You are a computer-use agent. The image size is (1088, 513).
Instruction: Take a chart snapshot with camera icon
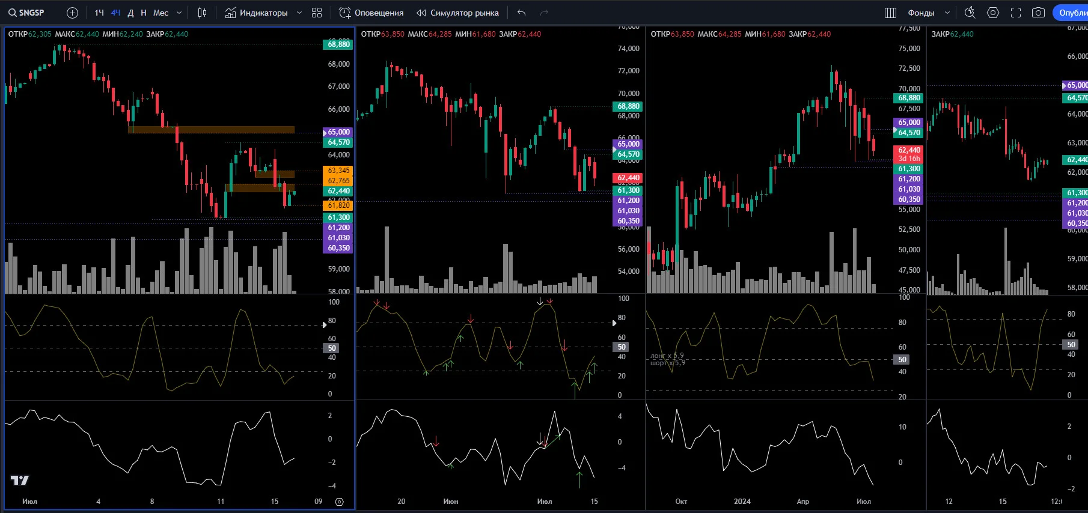(1038, 13)
